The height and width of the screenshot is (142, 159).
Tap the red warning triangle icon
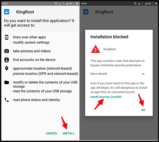click(x=95, y=49)
